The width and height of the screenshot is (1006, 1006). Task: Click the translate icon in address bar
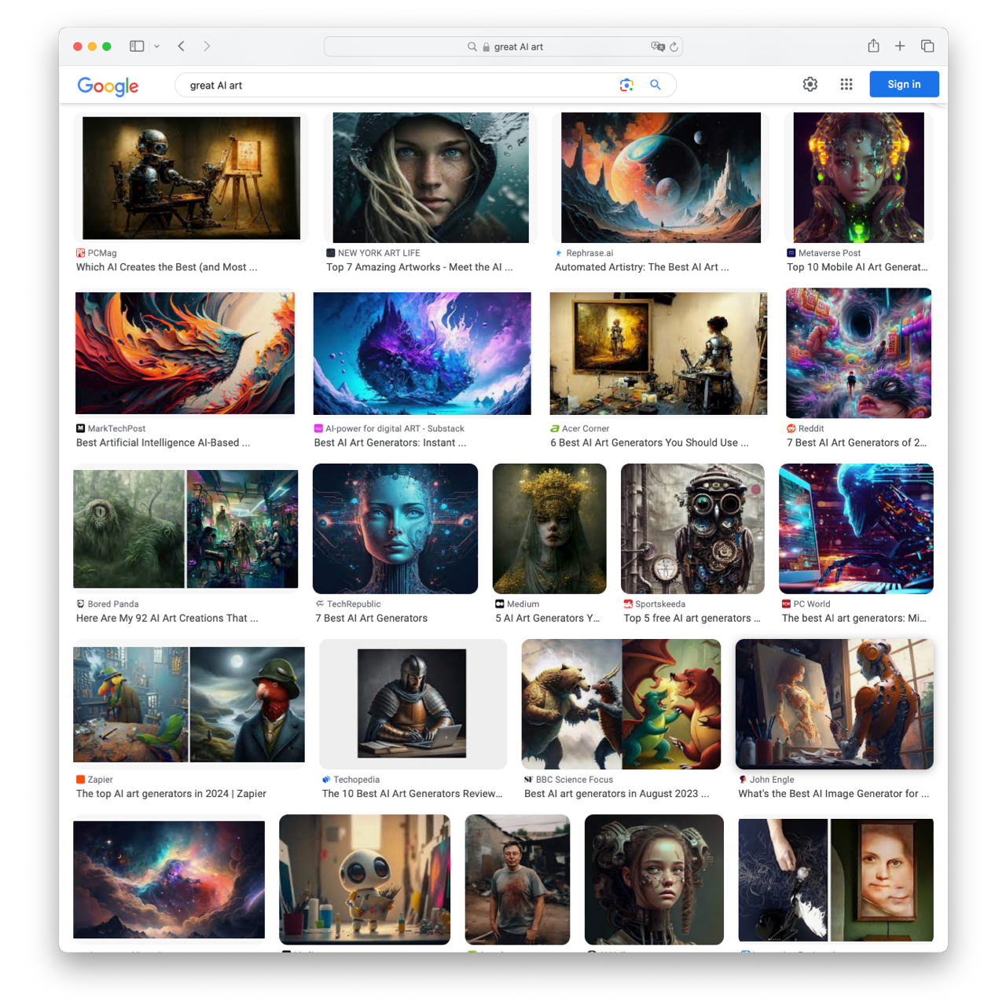coord(659,46)
